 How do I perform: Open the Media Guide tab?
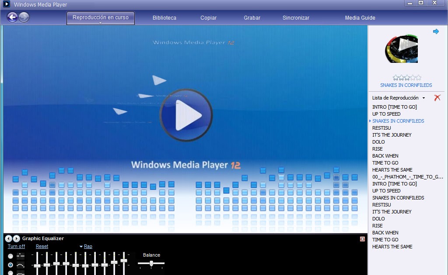pos(360,17)
